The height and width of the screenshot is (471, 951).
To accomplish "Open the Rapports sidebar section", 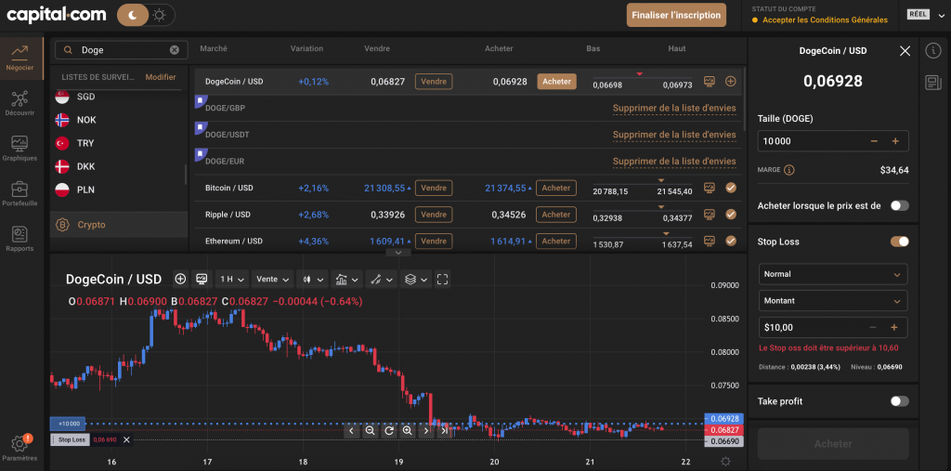I will click(20, 239).
